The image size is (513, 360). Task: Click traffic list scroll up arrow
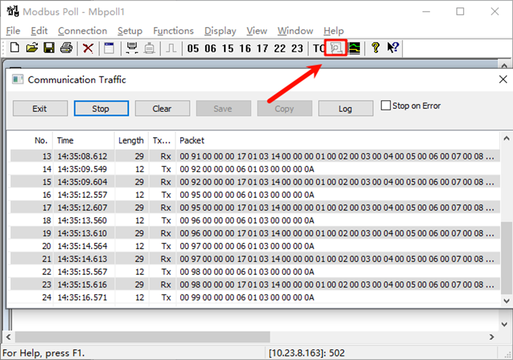coord(506,138)
